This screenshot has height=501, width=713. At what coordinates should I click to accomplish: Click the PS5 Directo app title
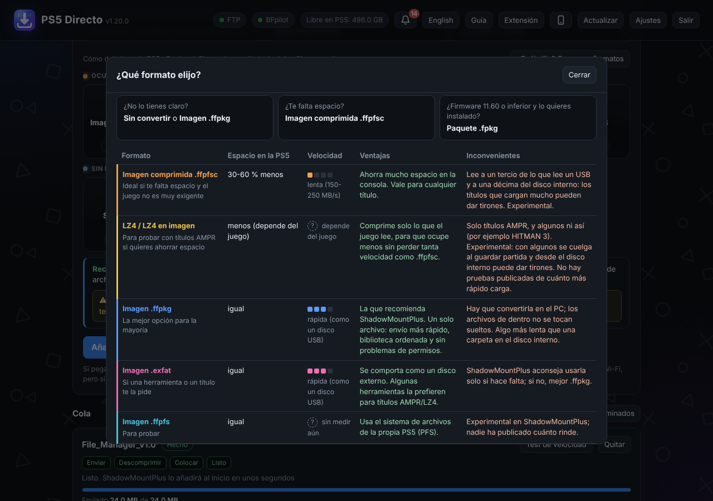(72, 20)
